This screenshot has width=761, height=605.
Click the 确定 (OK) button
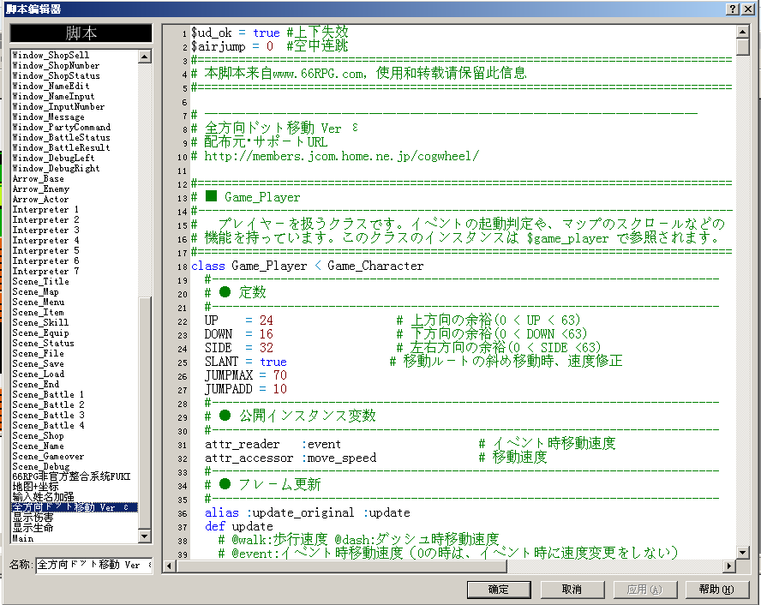point(499,590)
